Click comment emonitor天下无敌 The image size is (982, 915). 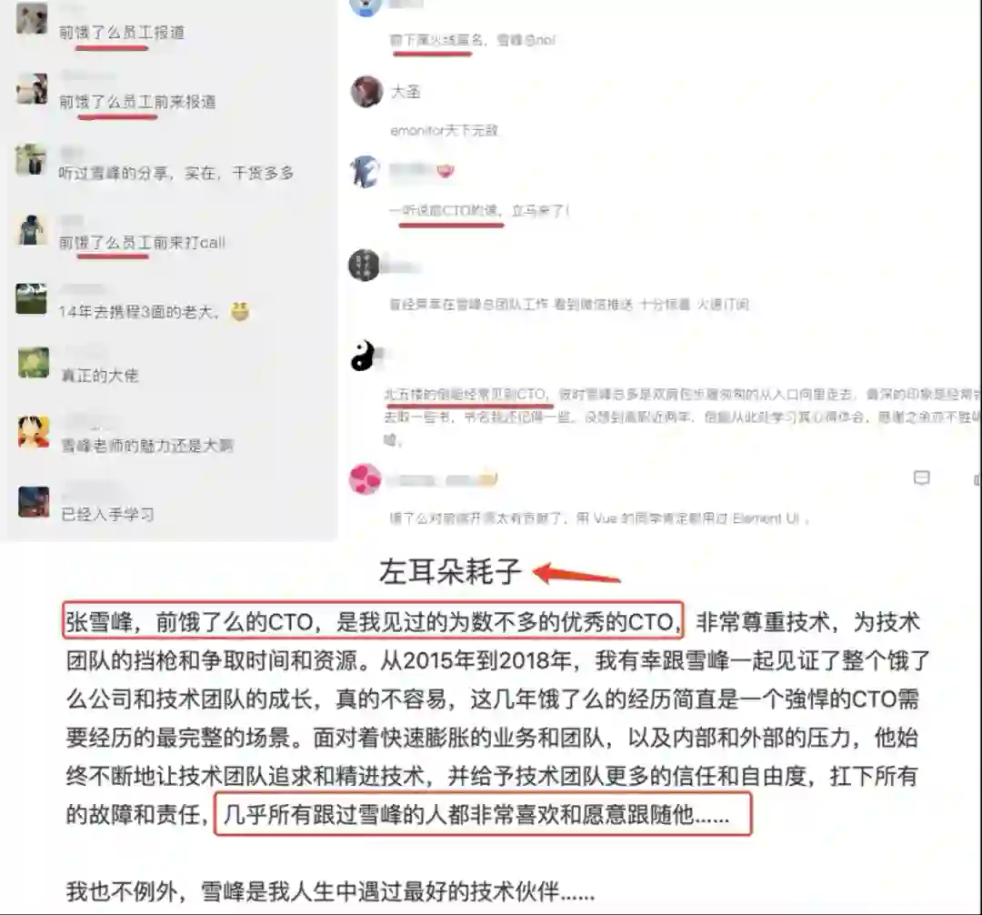(444, 130)
